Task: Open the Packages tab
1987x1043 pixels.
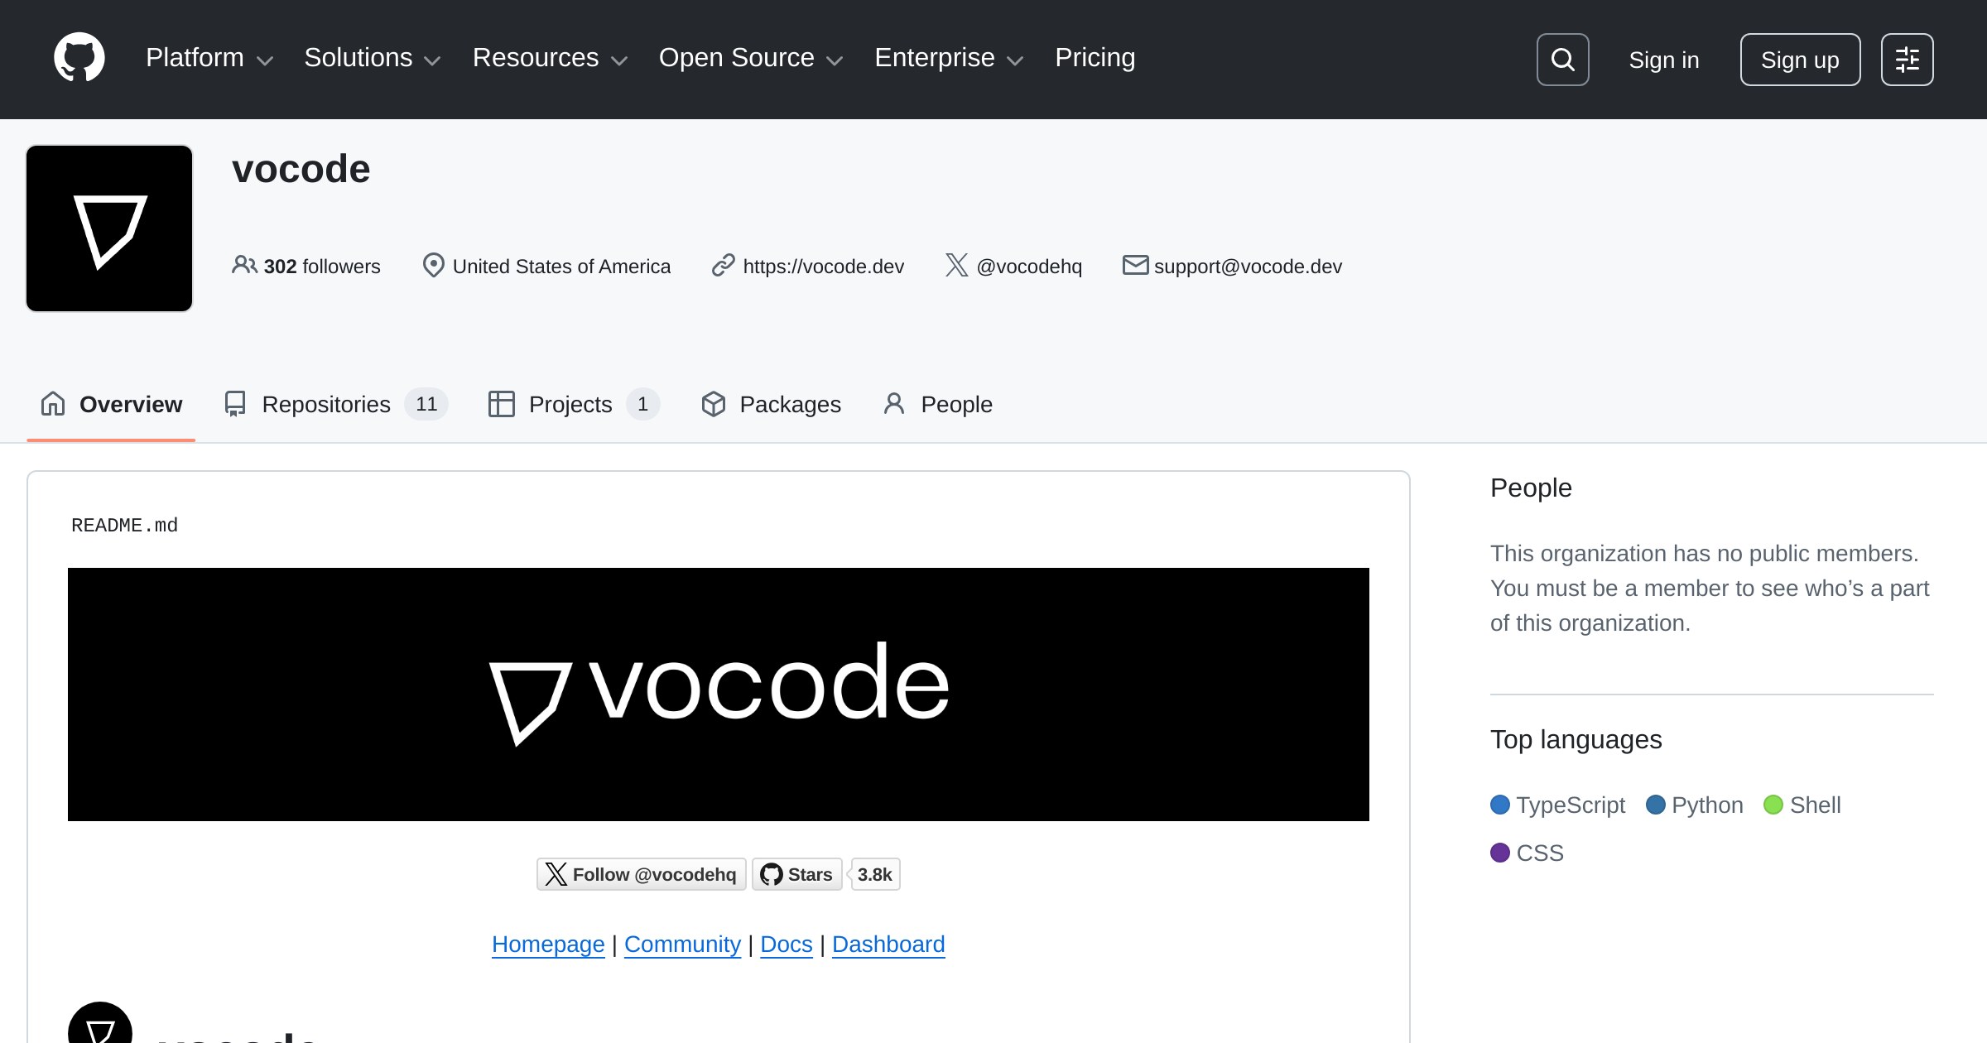Action: [x=771, y=404]
